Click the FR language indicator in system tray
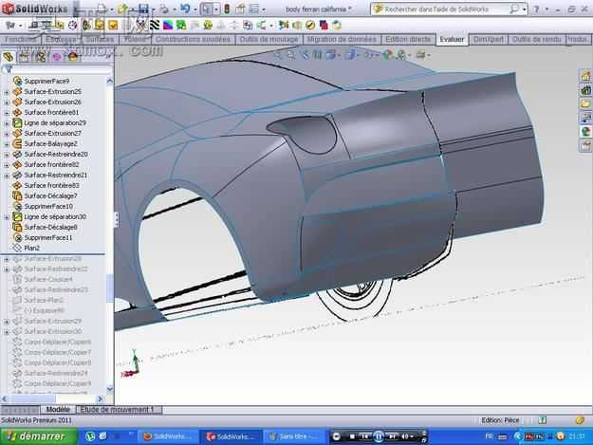Viewport: 593px width, 445px height. (489, 436)
